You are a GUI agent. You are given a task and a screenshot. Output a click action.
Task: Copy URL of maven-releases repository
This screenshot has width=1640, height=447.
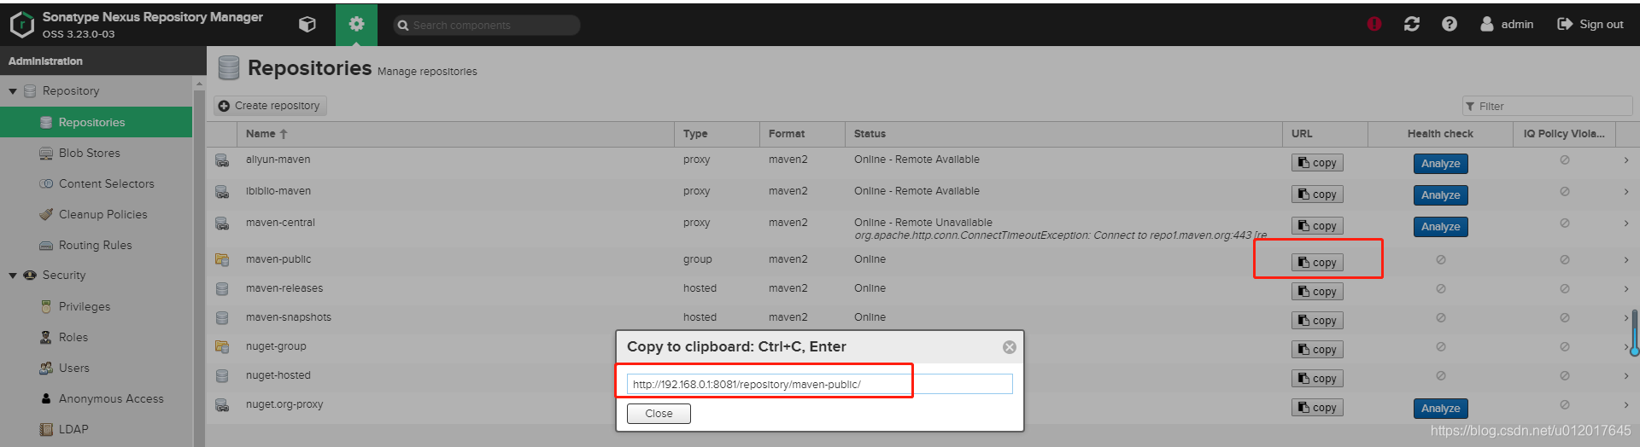[1317, 292]
